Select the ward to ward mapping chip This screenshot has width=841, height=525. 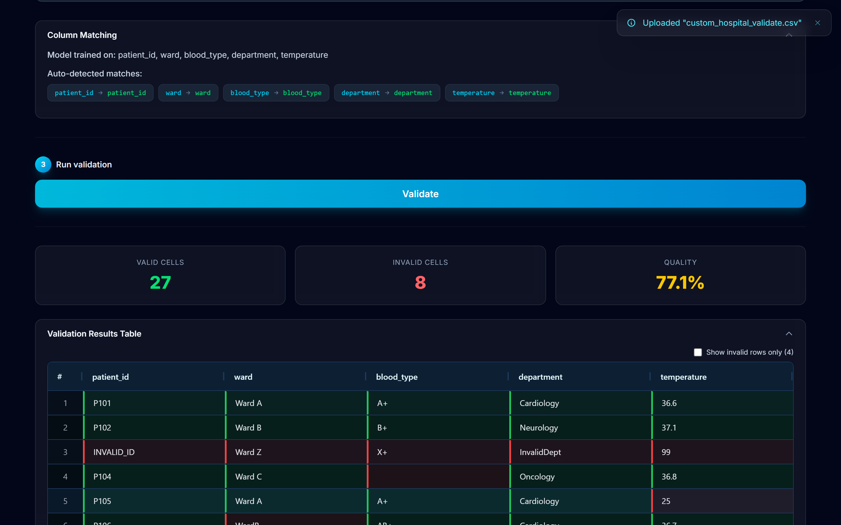[x=188, y=93]
